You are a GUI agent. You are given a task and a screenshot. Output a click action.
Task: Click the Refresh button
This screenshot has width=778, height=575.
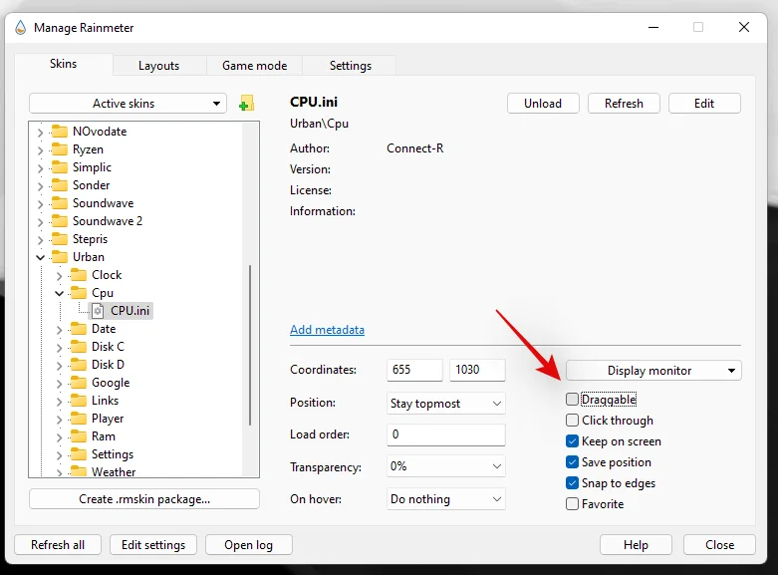624,104
